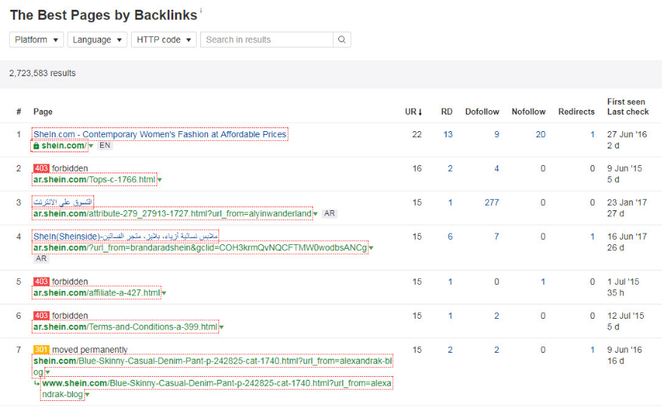Viewport: 662px width, 410px height.
Task: Click the 301 moved permanently badge
Action: [x=41, y=350]
